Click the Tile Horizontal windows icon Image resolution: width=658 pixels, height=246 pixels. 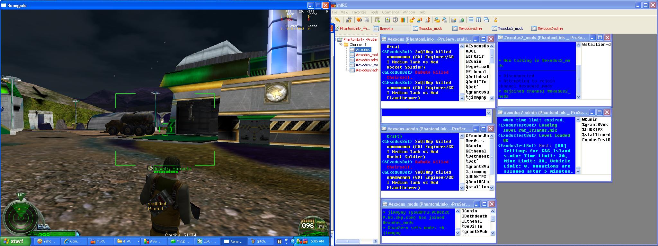point(471,20)
